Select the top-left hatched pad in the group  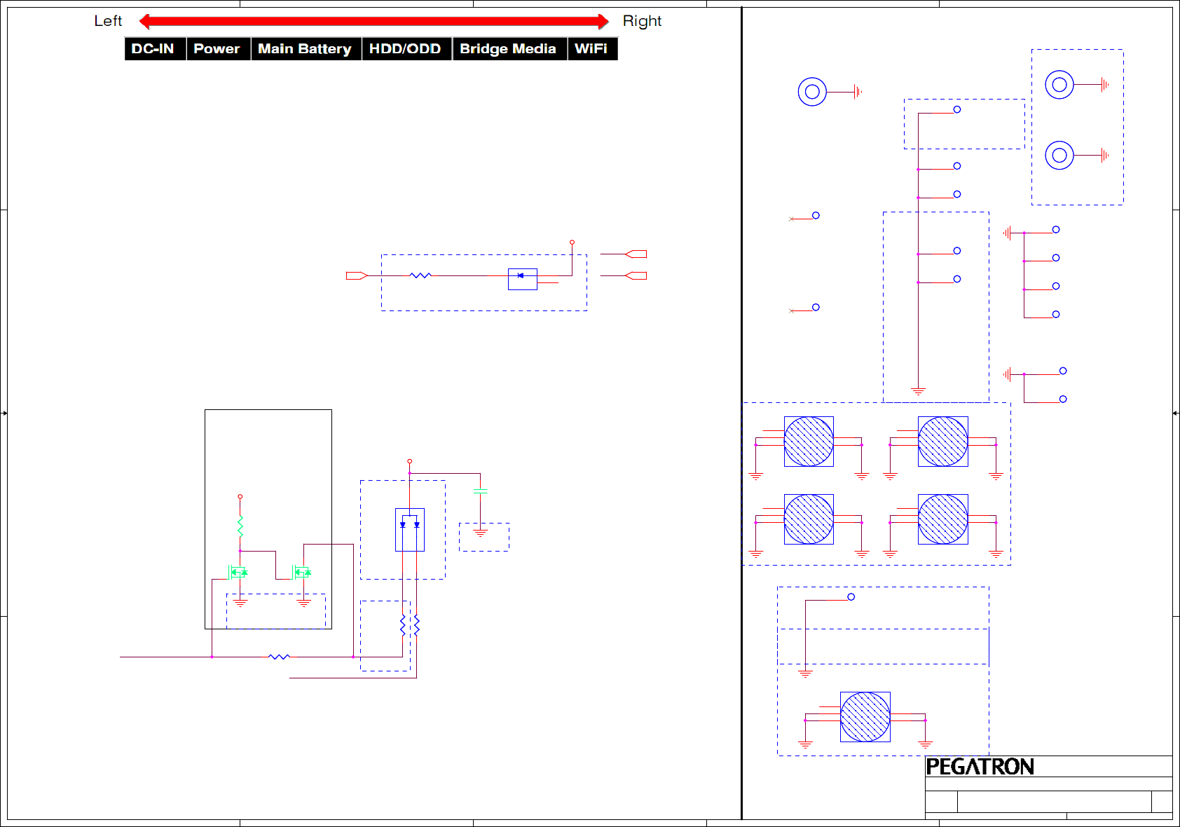click(x=809, y=442)
